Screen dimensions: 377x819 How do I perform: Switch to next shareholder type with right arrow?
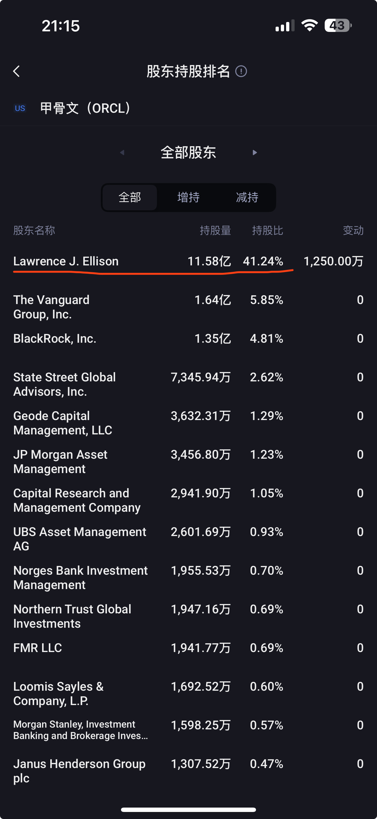[255, 153]
